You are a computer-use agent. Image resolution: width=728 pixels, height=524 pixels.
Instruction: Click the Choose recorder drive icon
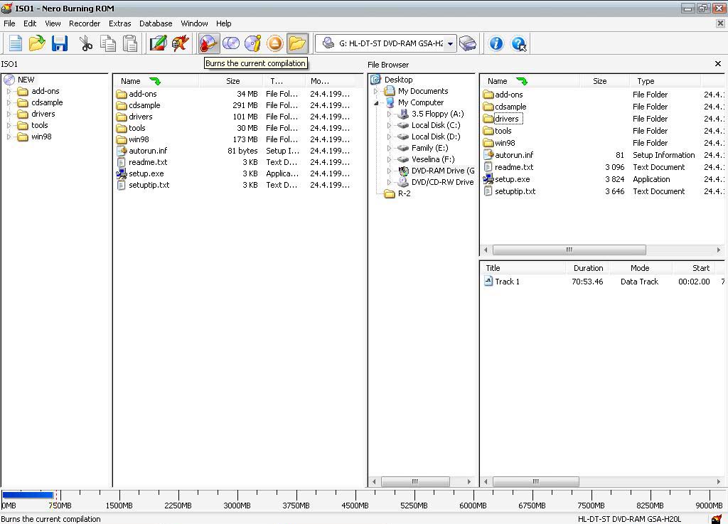click(468, 43)
